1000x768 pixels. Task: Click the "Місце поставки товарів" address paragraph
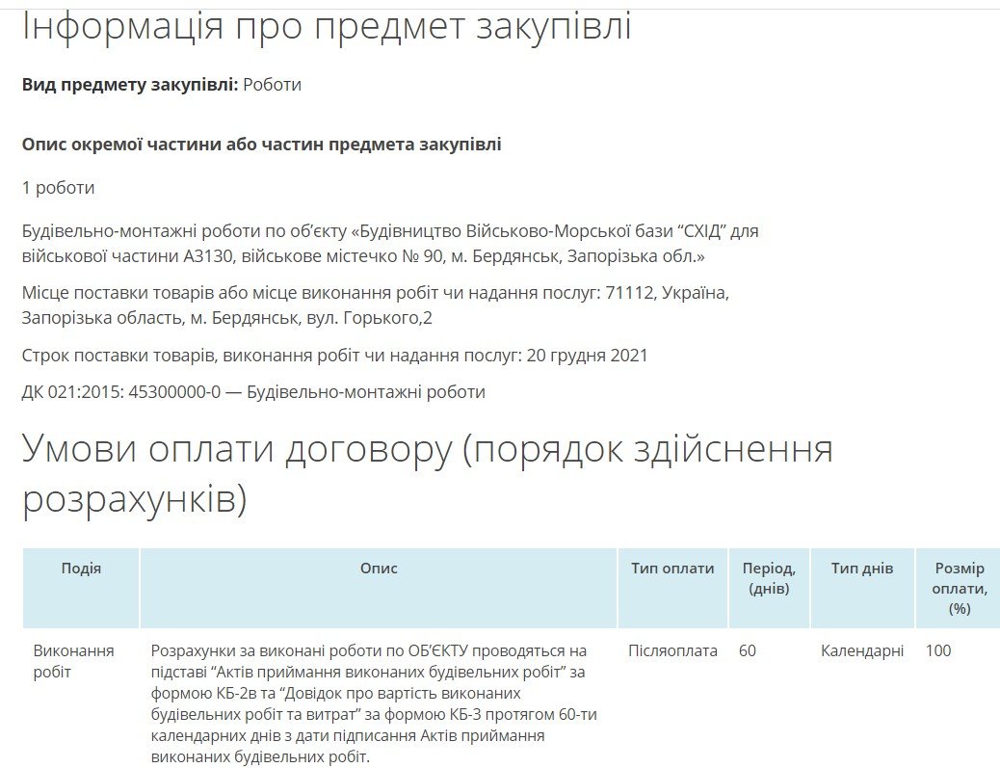point(375,305)
